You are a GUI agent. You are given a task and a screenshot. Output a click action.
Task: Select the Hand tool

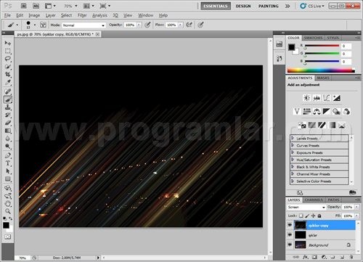coord(8,204)
